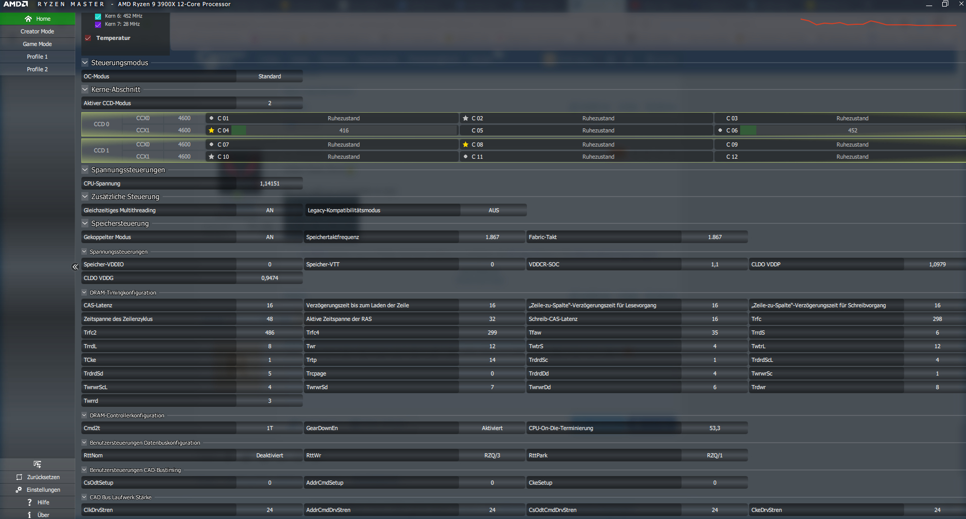Collapse the Speichersteuerung section
The width and height of the screenshot is (966, 519).
[x=85, y=223]
